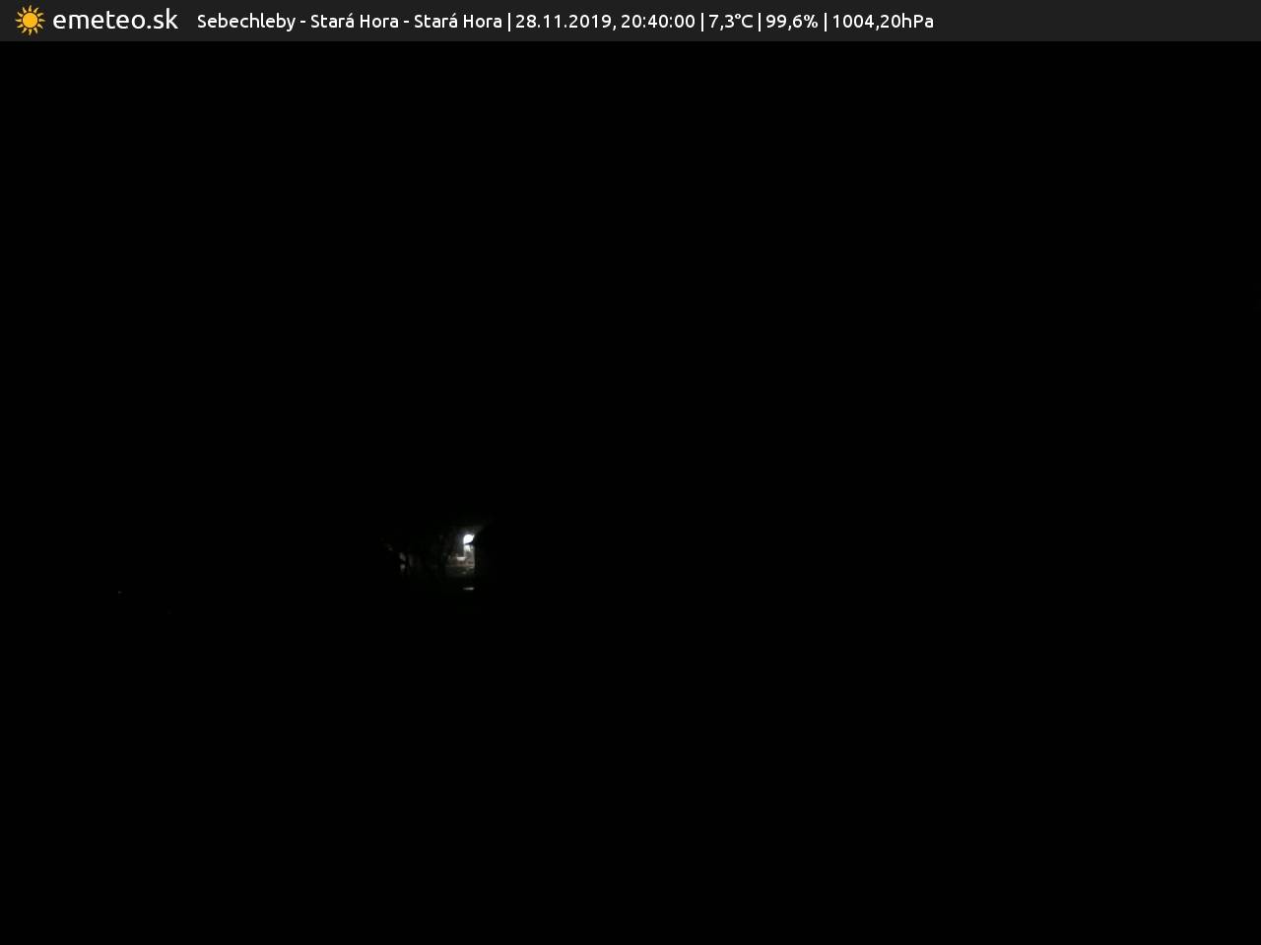Click the faint reflection below the lamp
Screen dimensions: 1261x945
tap(468, 589)
